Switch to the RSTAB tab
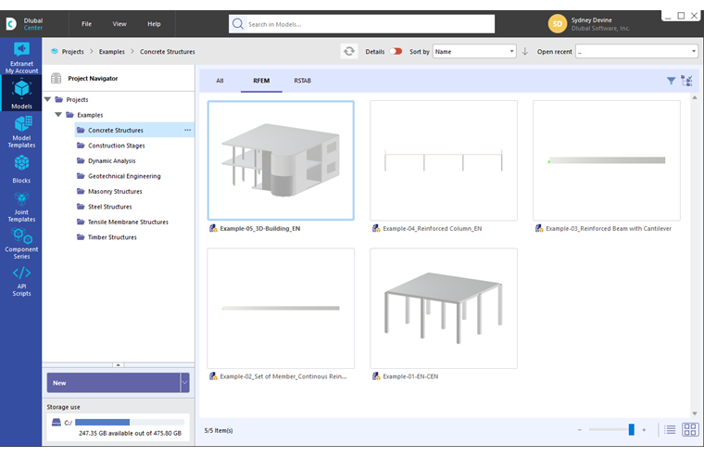The image size is (704, 457). (302, 81)
